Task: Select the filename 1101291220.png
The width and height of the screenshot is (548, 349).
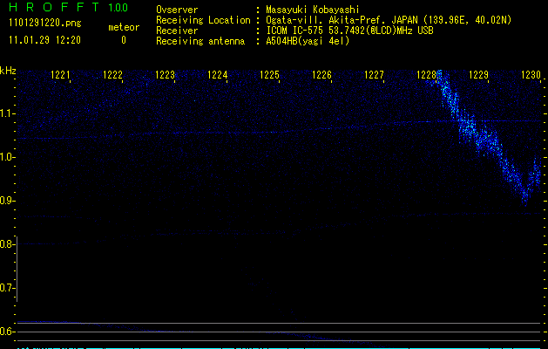Action: (x=45, y=24)
